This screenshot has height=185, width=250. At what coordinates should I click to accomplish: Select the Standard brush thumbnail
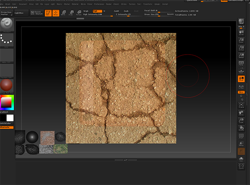(7, 24)
